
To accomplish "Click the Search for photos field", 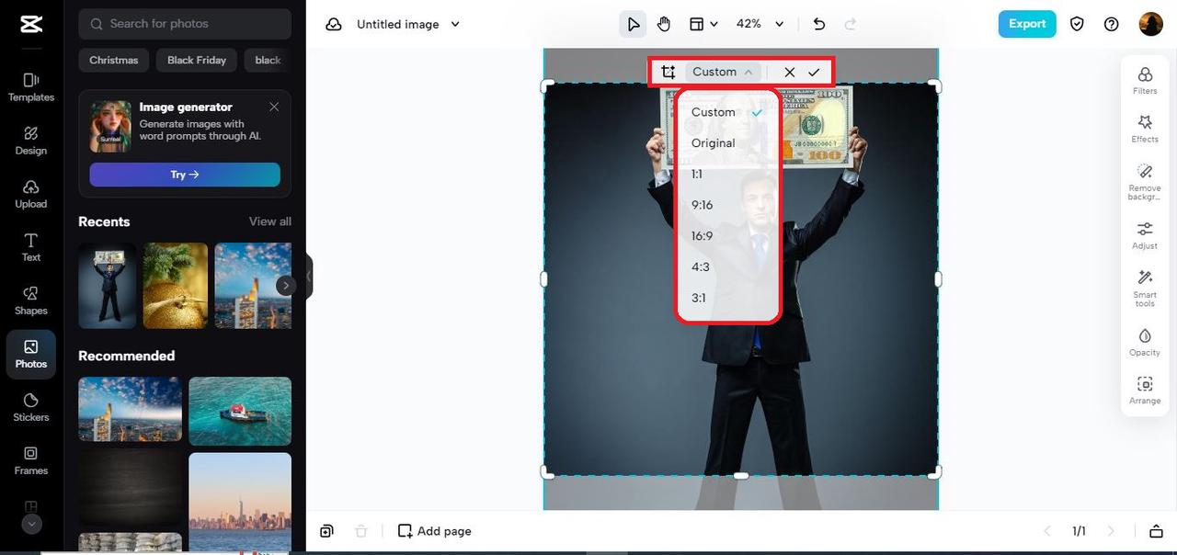I will coord(185,24).
